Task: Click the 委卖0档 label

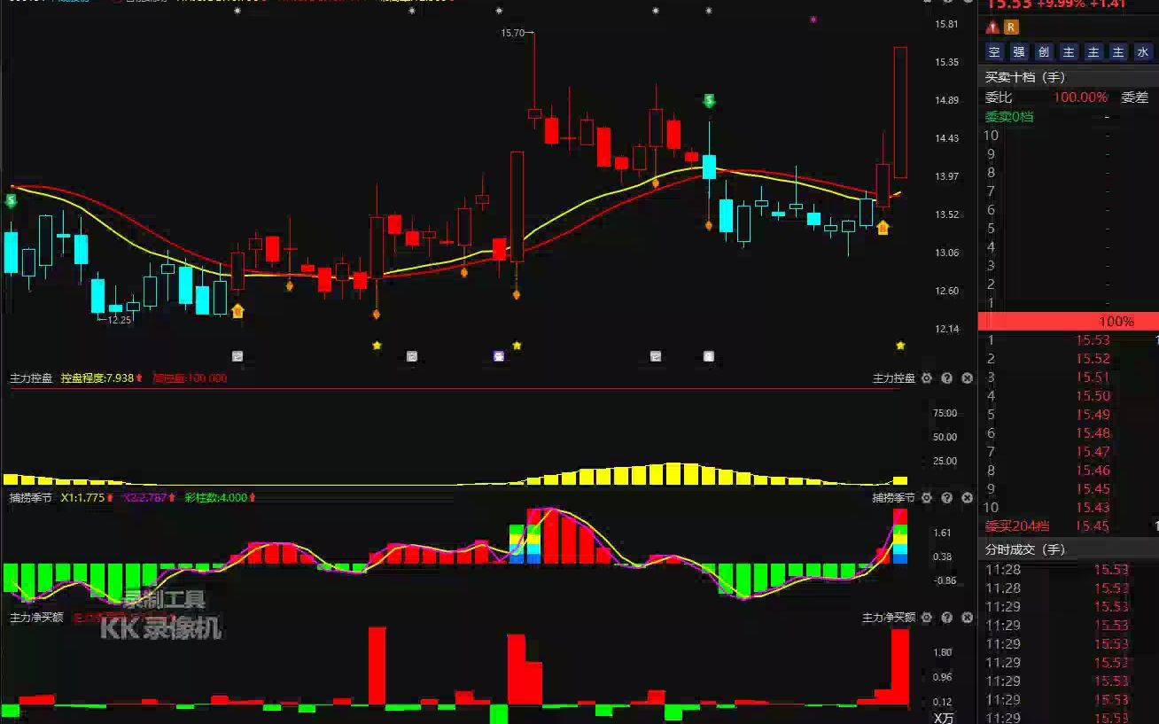Action: [x=1009, y=116]
